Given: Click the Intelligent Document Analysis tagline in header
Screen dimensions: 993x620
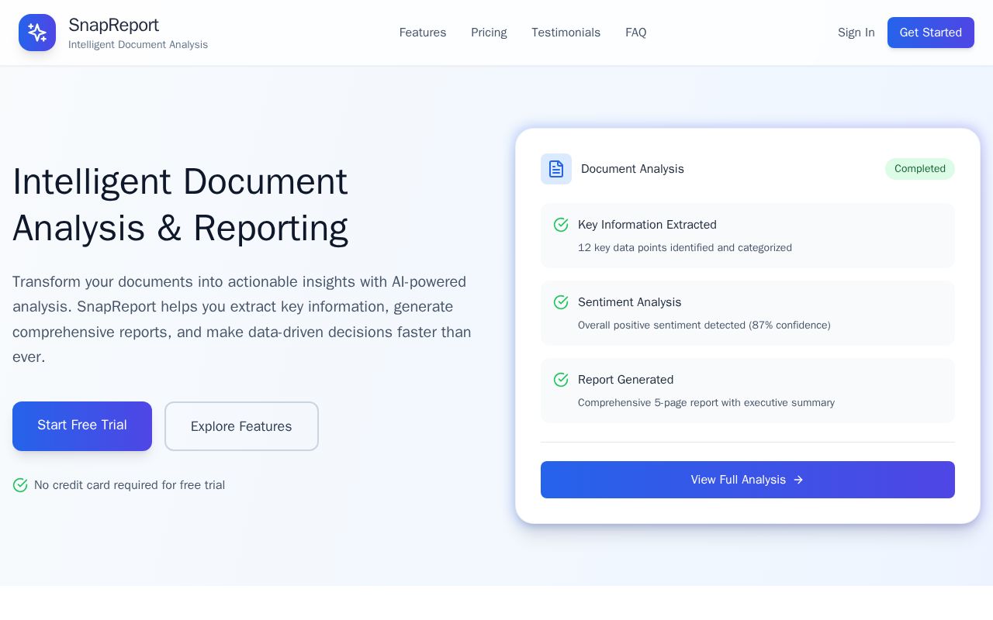Looking at the screenshot, I should [138, 45].
